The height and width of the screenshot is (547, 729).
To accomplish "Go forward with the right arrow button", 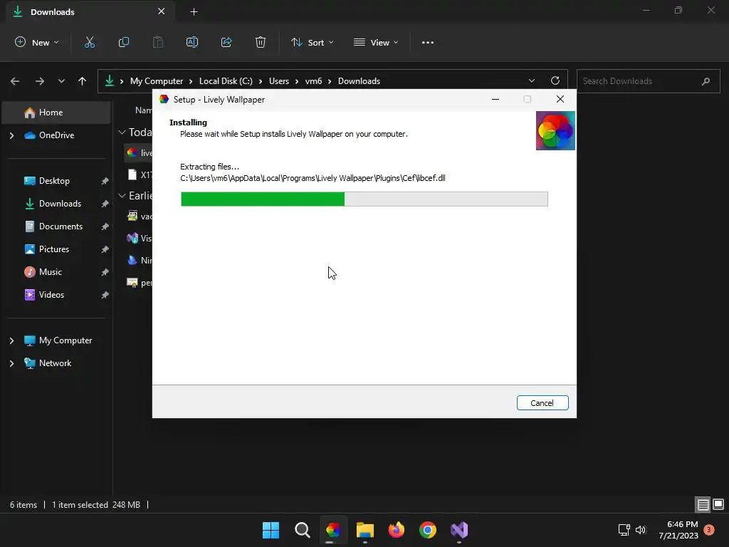I will pyautogui.click(x=40, y=81).
